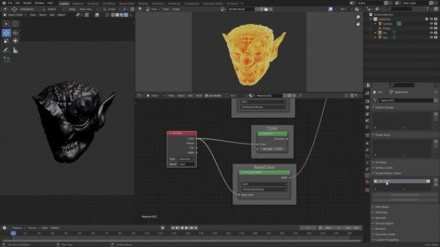Viewport: 440px width, 247px height.
Task: Activate the Scale tool
Action: (6, 41)
